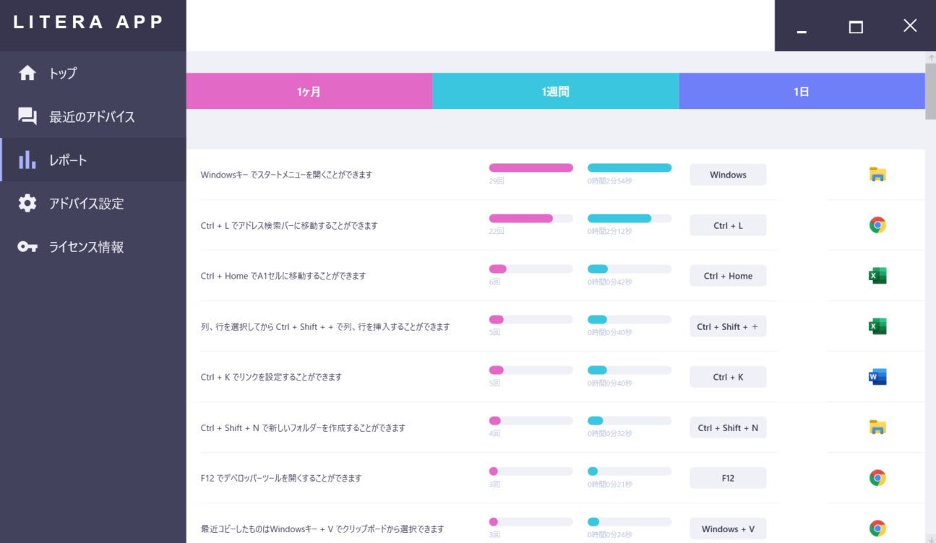Click the Excel icon in the Ctrl + Home row
The height and width of the screenshot is (543, 936).
[x=877, y=276]
